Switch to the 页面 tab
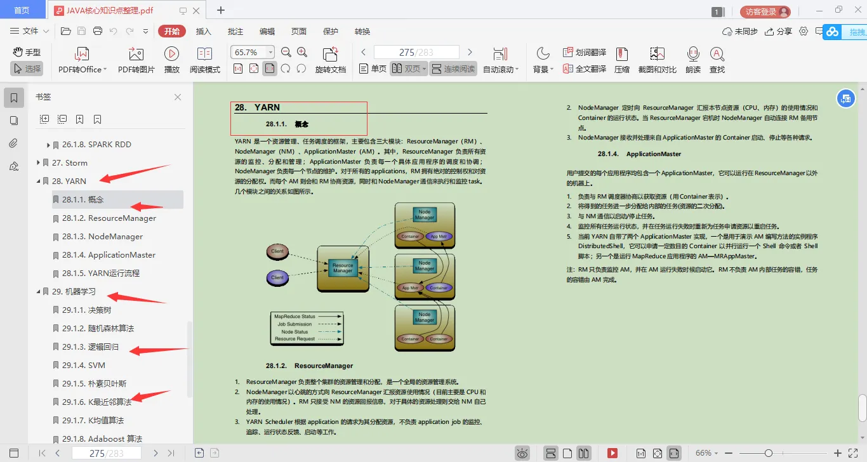The image size is (867, 462). [x=299, y=31]
